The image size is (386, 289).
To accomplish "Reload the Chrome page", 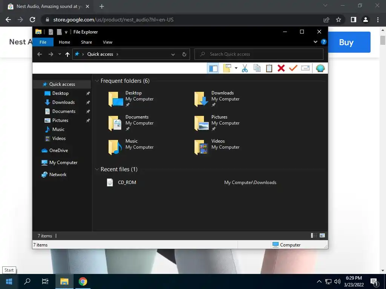I will coord(32,20).
